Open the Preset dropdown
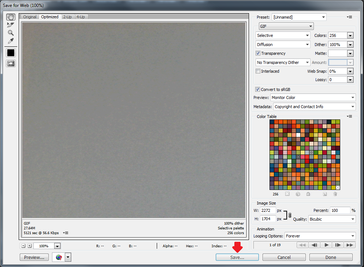 pos(299,17)
